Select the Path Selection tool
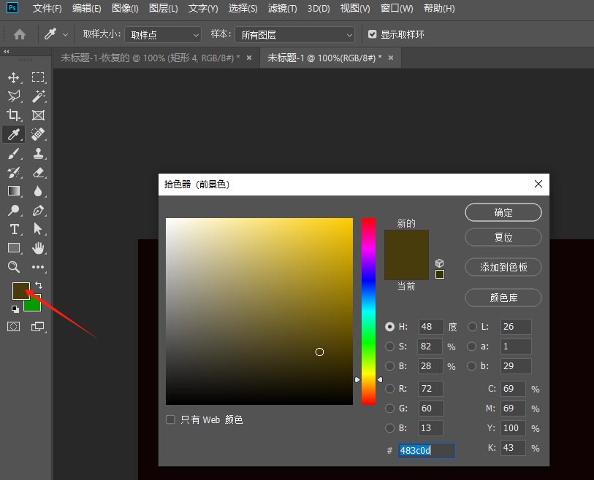Viewport: 594px width, 480px height. 38,229
